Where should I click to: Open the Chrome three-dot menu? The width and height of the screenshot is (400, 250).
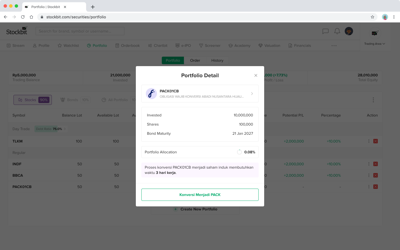click(x=394, y=17)
